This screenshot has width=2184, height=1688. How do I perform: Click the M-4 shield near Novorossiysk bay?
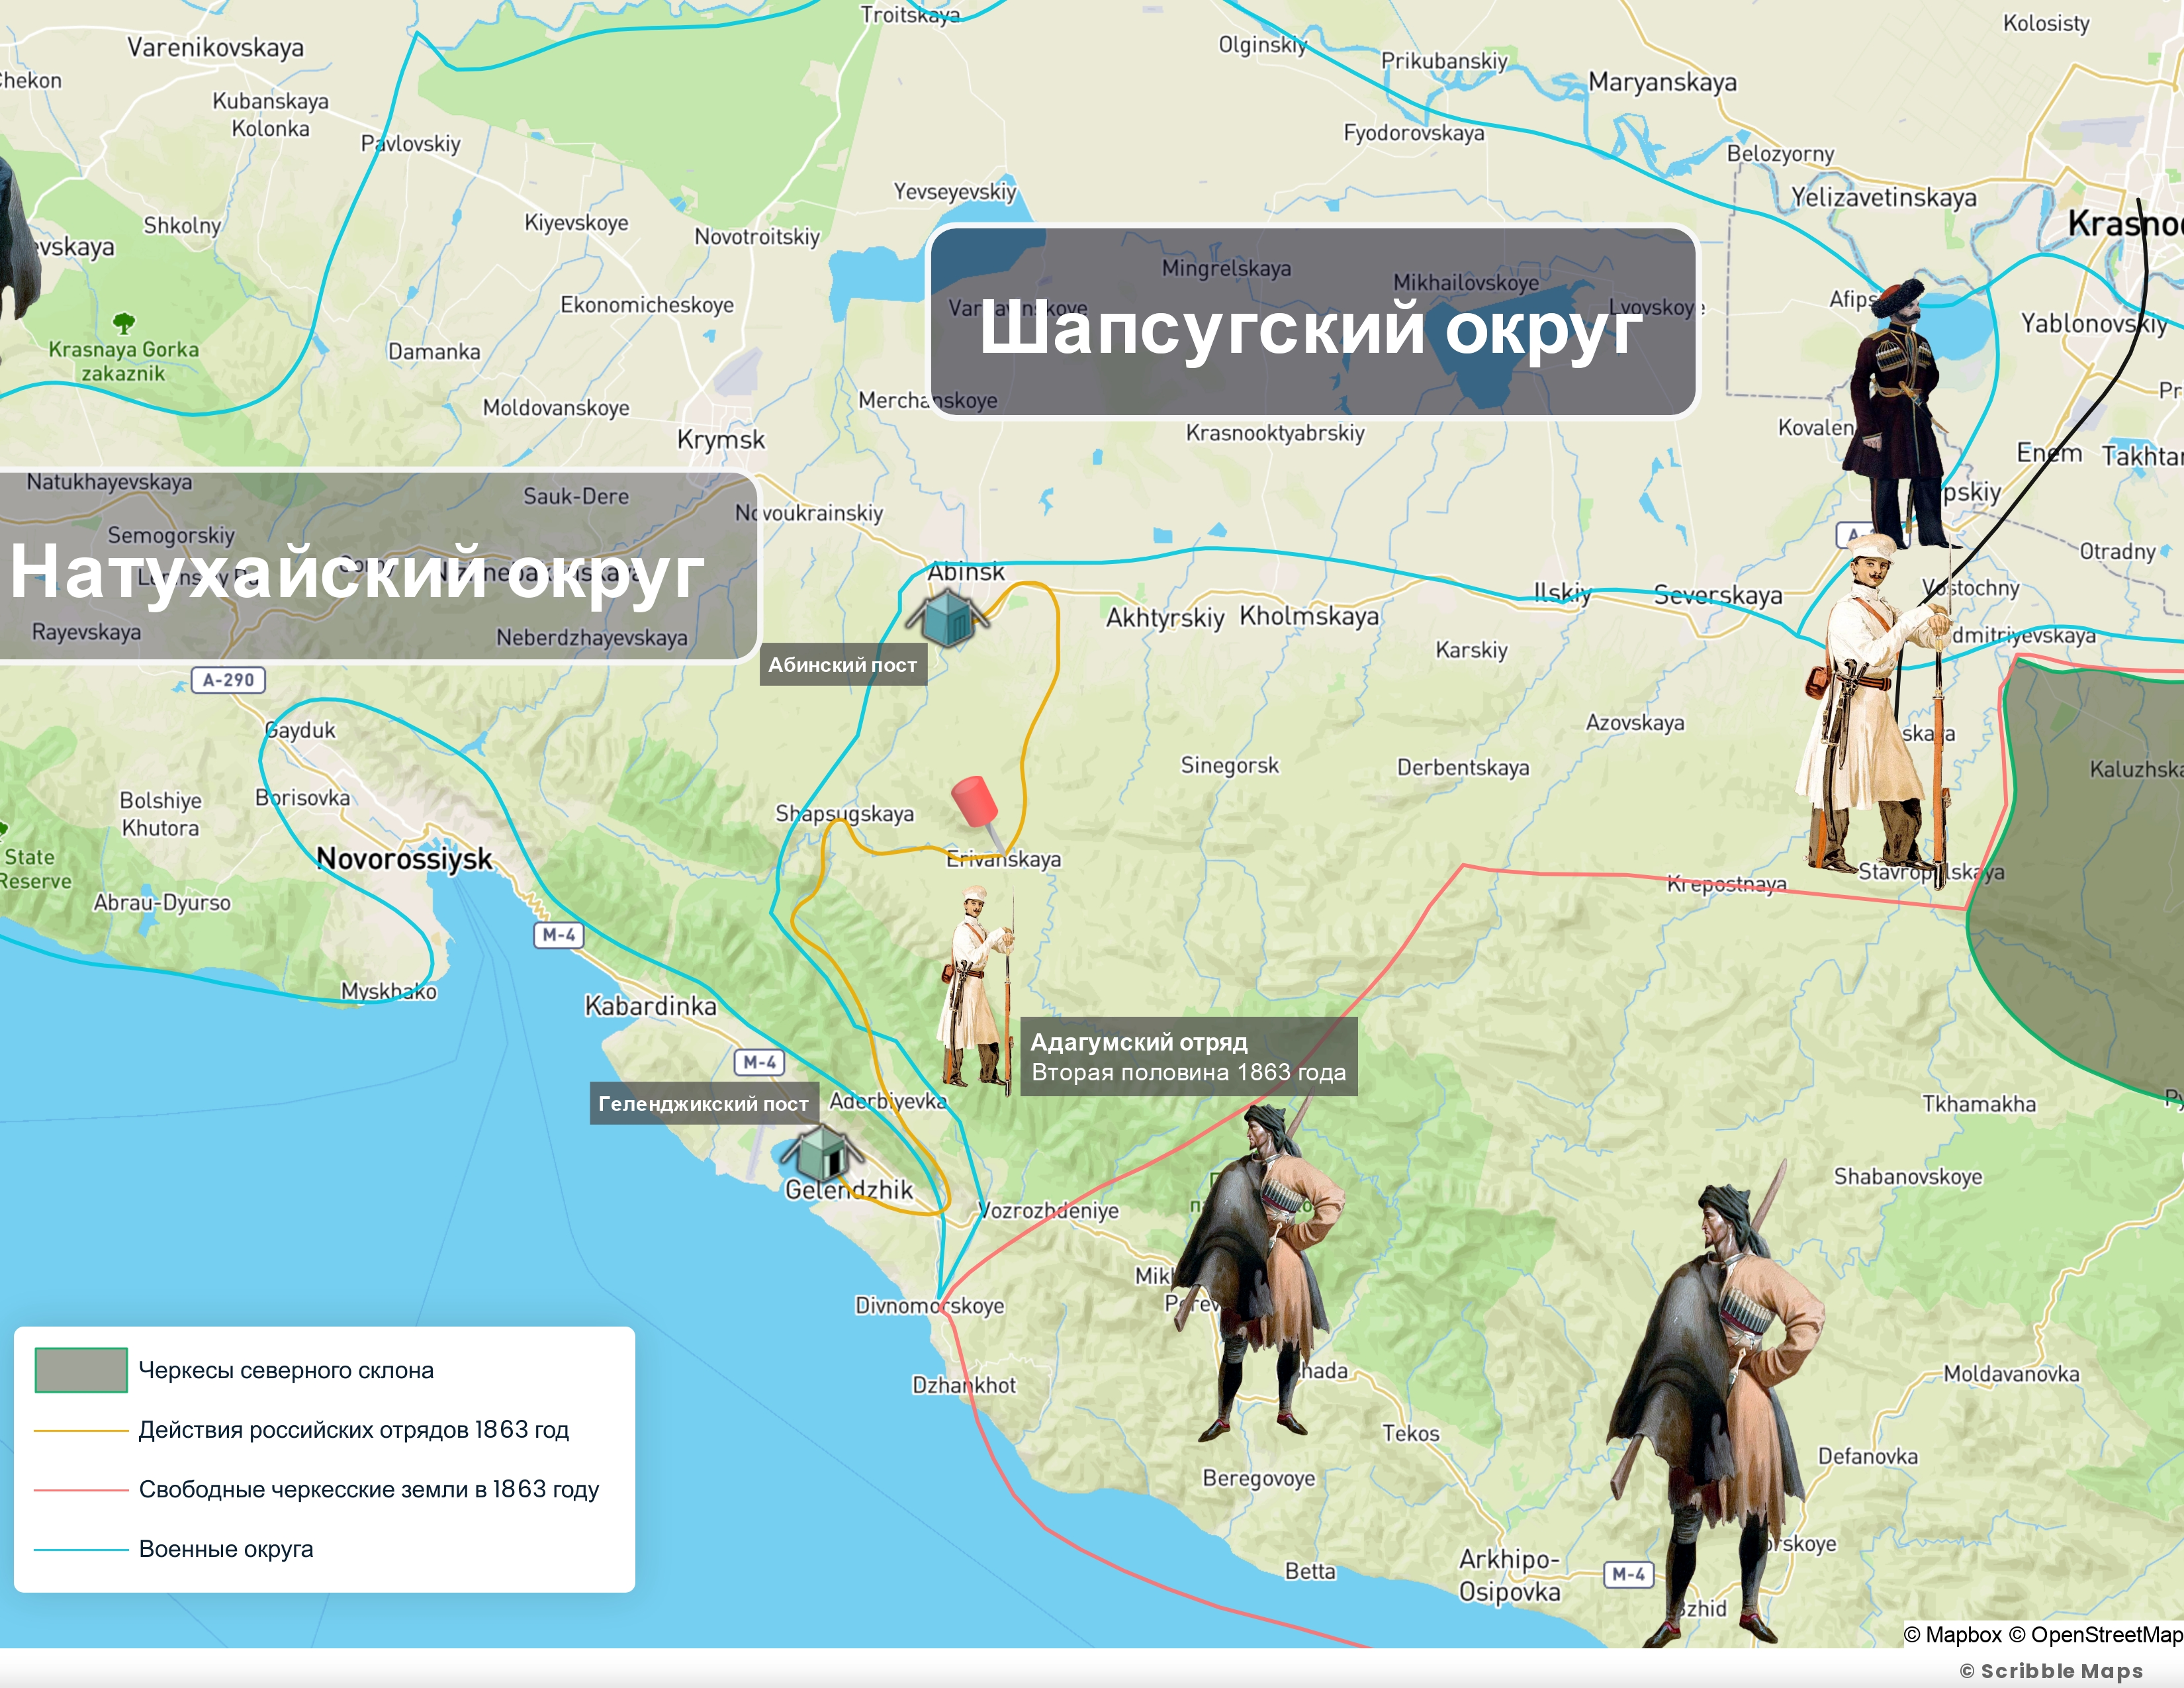559,935
